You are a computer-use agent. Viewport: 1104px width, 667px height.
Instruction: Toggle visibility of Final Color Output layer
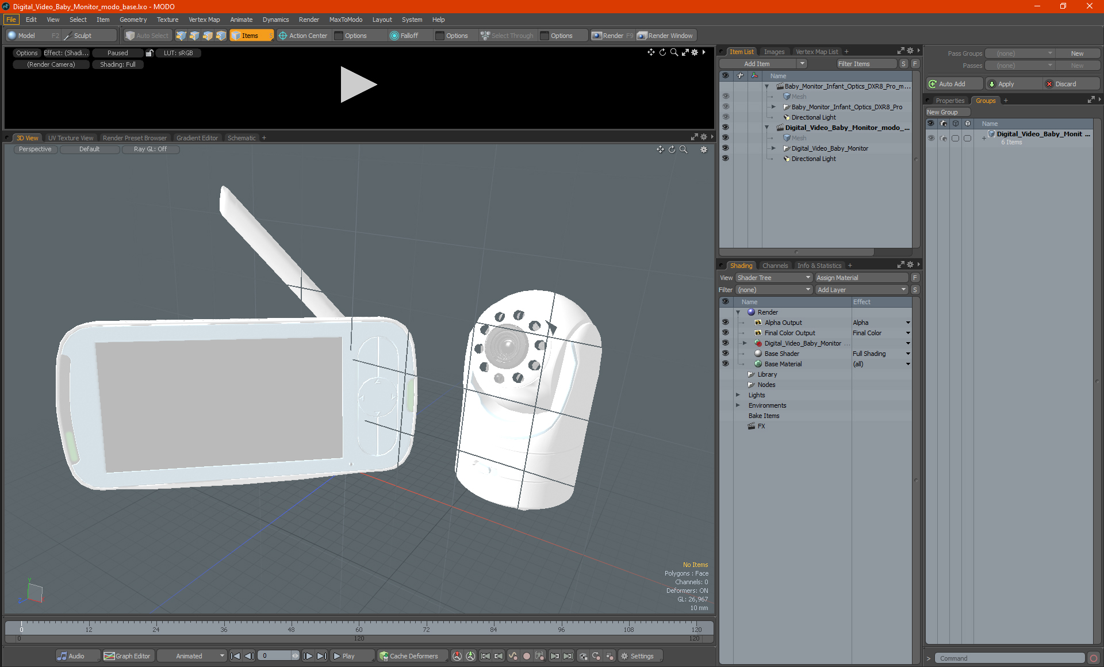(x=725, y=333)
